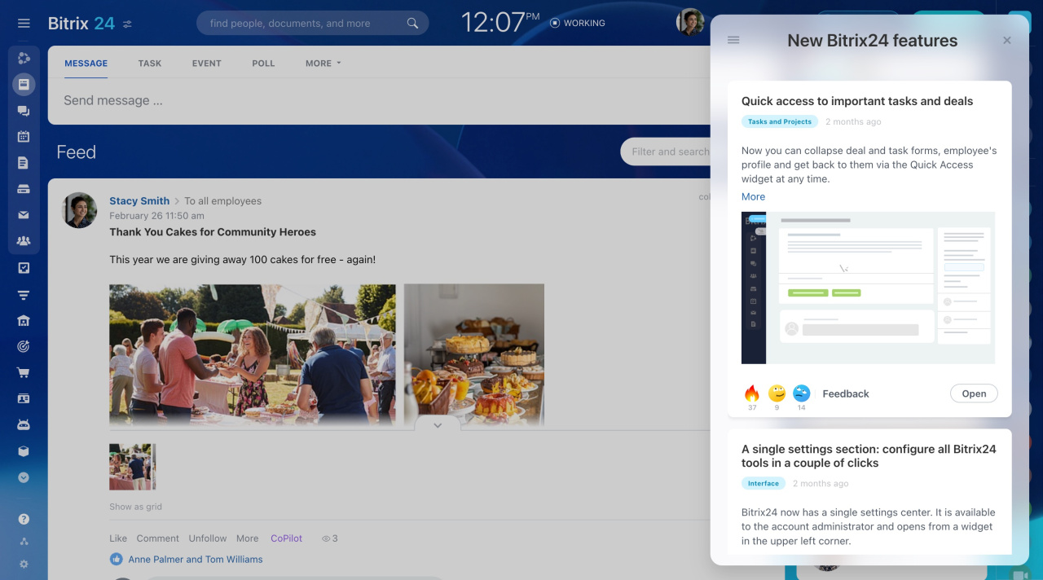The width and height of the screenshot is (1043, 580).
Task: Click More link in Quick access card
Action: [753, 196]
